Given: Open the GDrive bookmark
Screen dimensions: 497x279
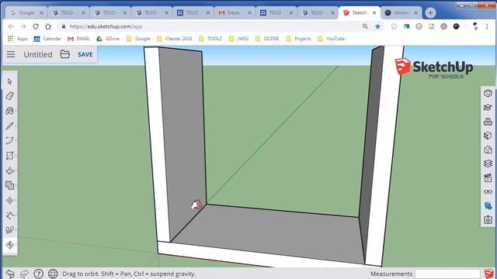Looking at the screenshot, I should [108, 39].
